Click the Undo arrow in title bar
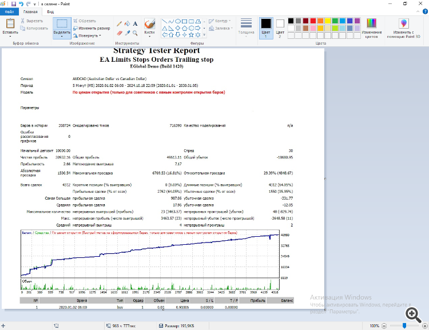This screenshot has height=330, width=429. [x=21, y=4]
